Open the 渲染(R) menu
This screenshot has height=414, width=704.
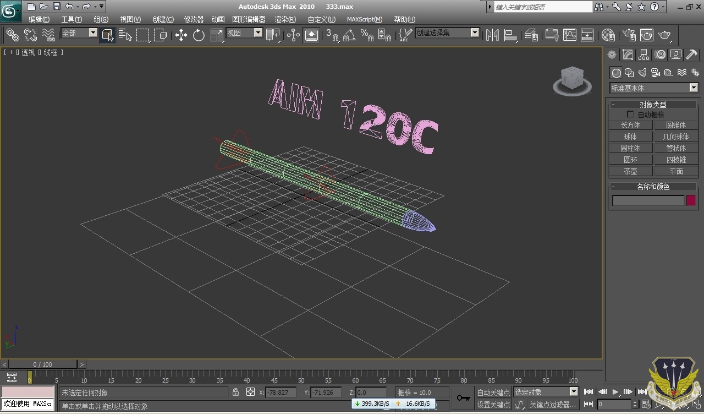pyautogui.click(x=285, y=19)
